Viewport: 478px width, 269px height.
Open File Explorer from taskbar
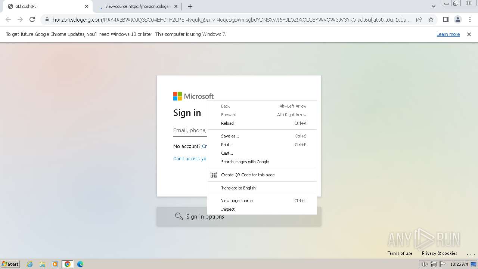(42, 264)
